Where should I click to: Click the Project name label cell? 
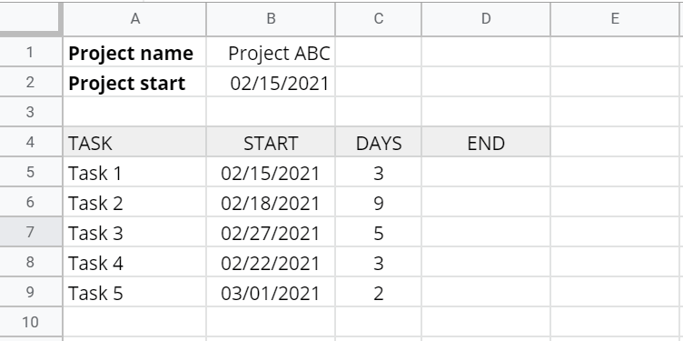134,52
